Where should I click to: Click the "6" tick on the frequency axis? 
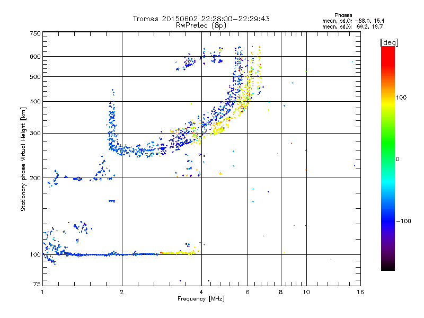point(248,292)
